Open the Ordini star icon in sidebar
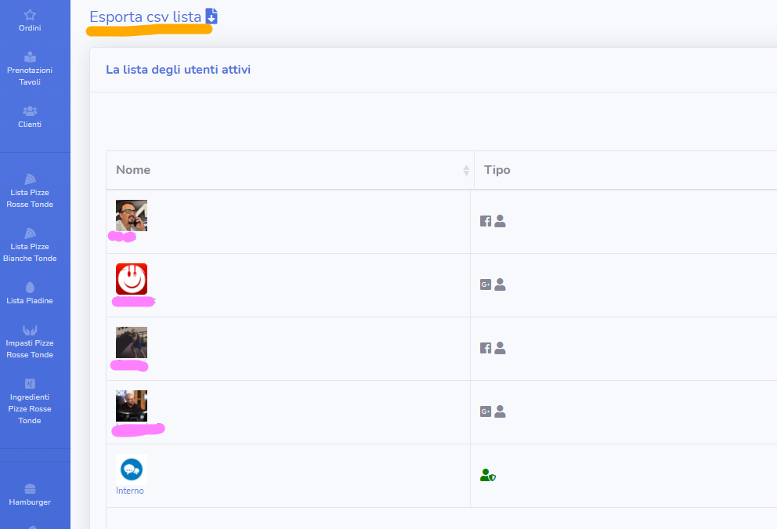Image resolution: width=777 pixels, height=529 pixels. (30, 15)
